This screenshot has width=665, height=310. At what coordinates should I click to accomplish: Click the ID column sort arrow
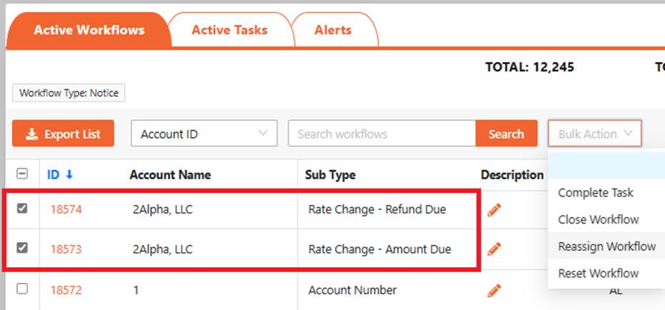coord(69,175)
